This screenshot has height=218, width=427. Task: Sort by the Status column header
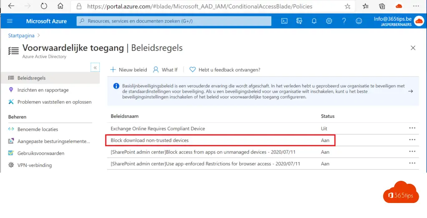(328, 116)
